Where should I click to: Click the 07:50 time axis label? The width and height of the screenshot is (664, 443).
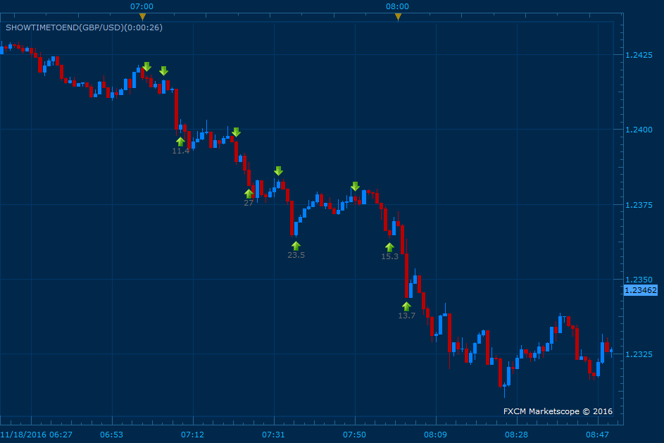[354, 435]
